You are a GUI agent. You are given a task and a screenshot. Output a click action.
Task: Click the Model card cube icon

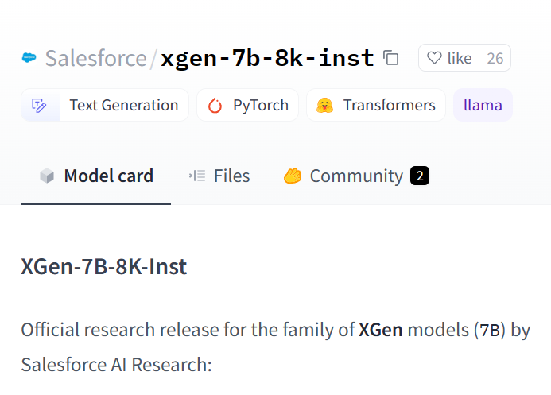pos(47,176)
